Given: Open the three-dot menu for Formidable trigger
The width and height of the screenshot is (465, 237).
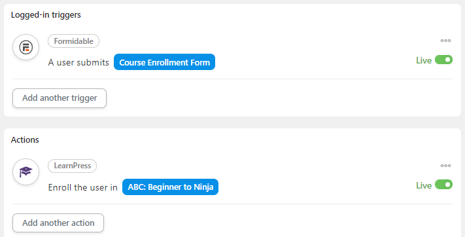Looking at the screenshot, I should [445, 41].
